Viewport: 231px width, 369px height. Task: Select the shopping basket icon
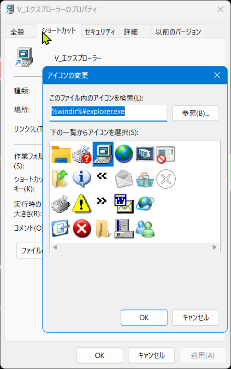coord(145,179)
